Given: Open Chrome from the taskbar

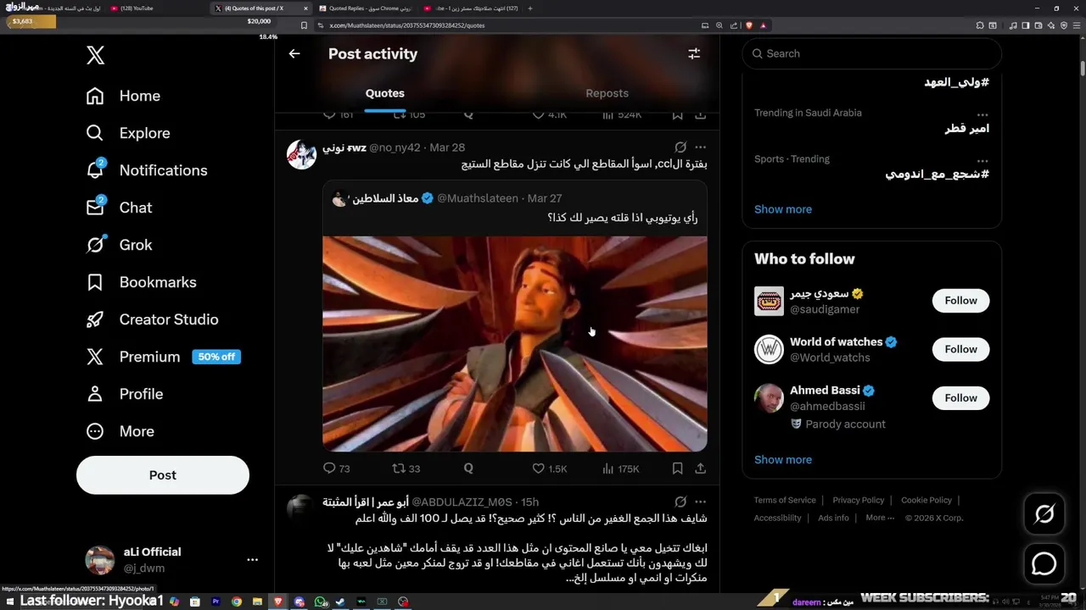Looking at the screenshot, I should pyautogui.click(x=237, y=602).
